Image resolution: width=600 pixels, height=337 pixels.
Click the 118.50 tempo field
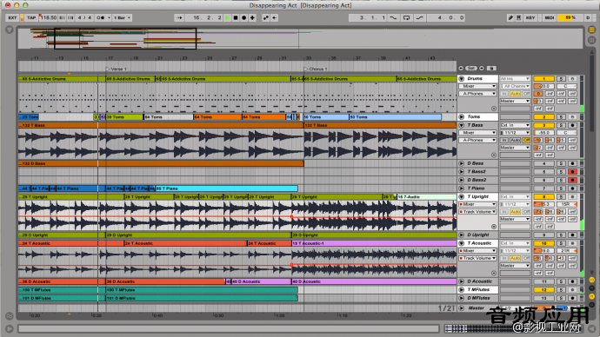click(48, 17)
